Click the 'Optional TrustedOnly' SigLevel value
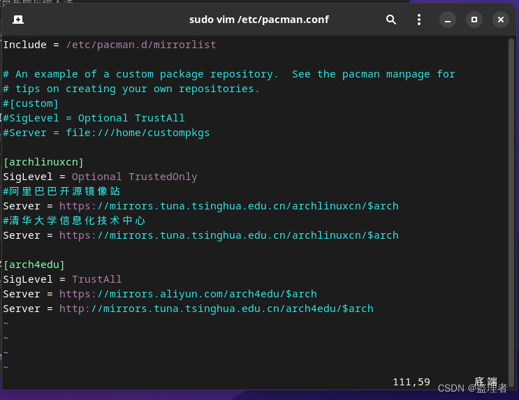Viewport: 519px width, 400px height. [x=134, y=177]
